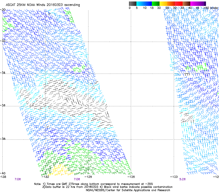Screen dimensions: 219x192
Task: Select the red 30-35 knots legend segment
Action: (179, 4)
